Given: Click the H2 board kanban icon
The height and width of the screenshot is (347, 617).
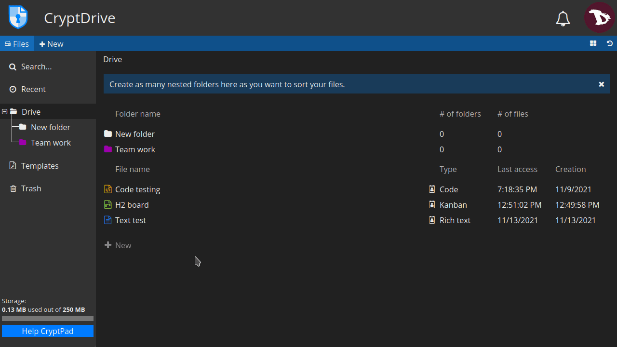Looking at the screenshot, I should pyautogui.click(x=108, y=205).
